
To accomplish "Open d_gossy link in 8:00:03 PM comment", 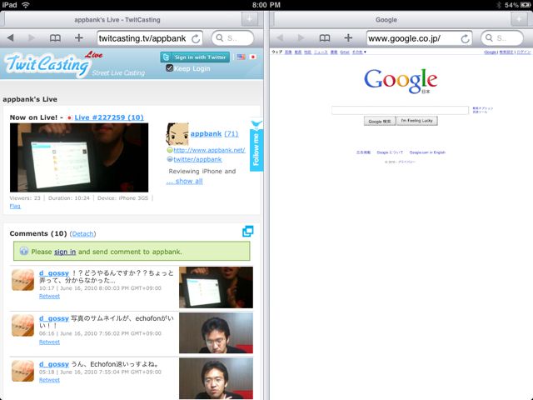I will tap(54, 272).
